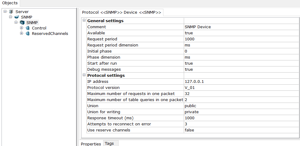Click the ReservedChannels gear icon
The width and height of the screenshot is (300, 146).
[x=28, y=34]
